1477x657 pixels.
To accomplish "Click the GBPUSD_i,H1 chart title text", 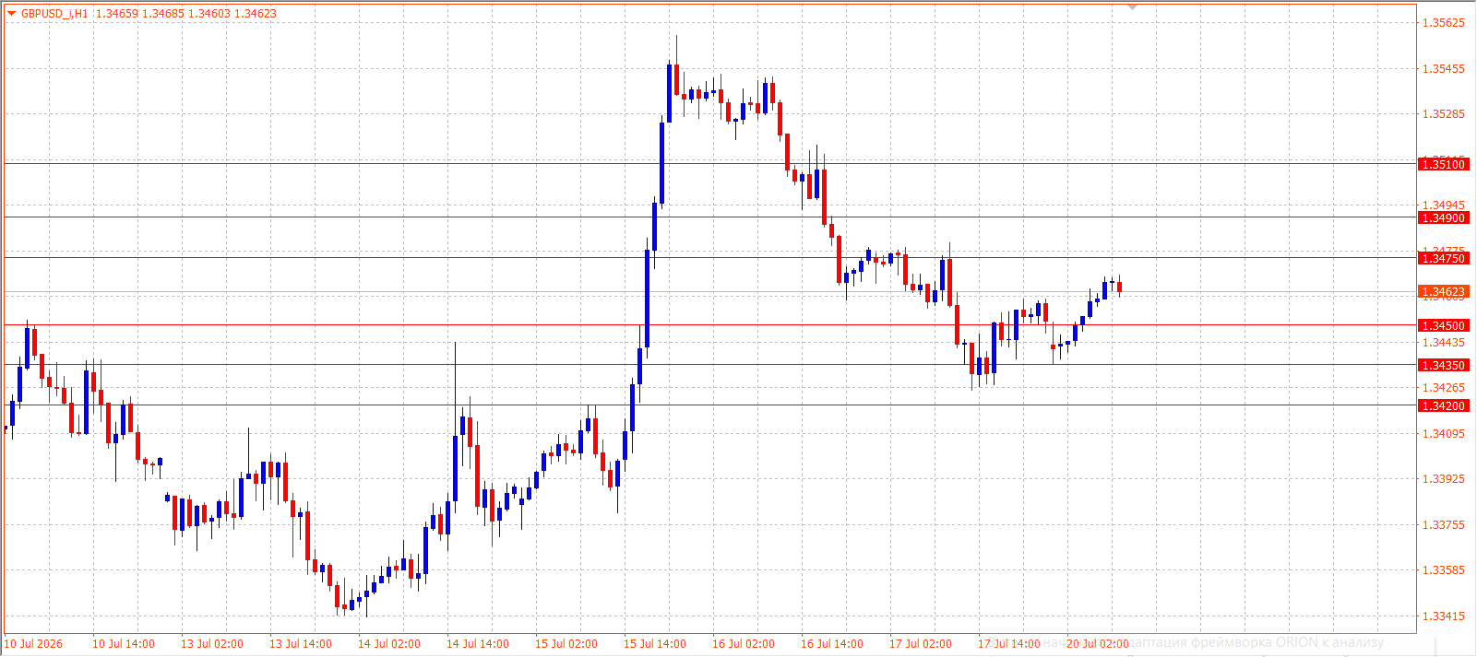I will click(54, 14).
